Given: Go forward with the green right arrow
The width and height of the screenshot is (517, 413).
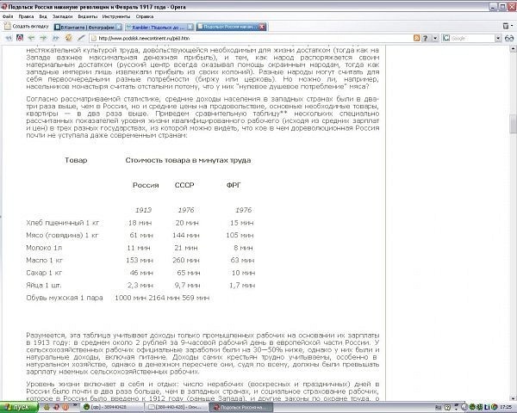Looking at the screenshot, I should pos(43,38).
